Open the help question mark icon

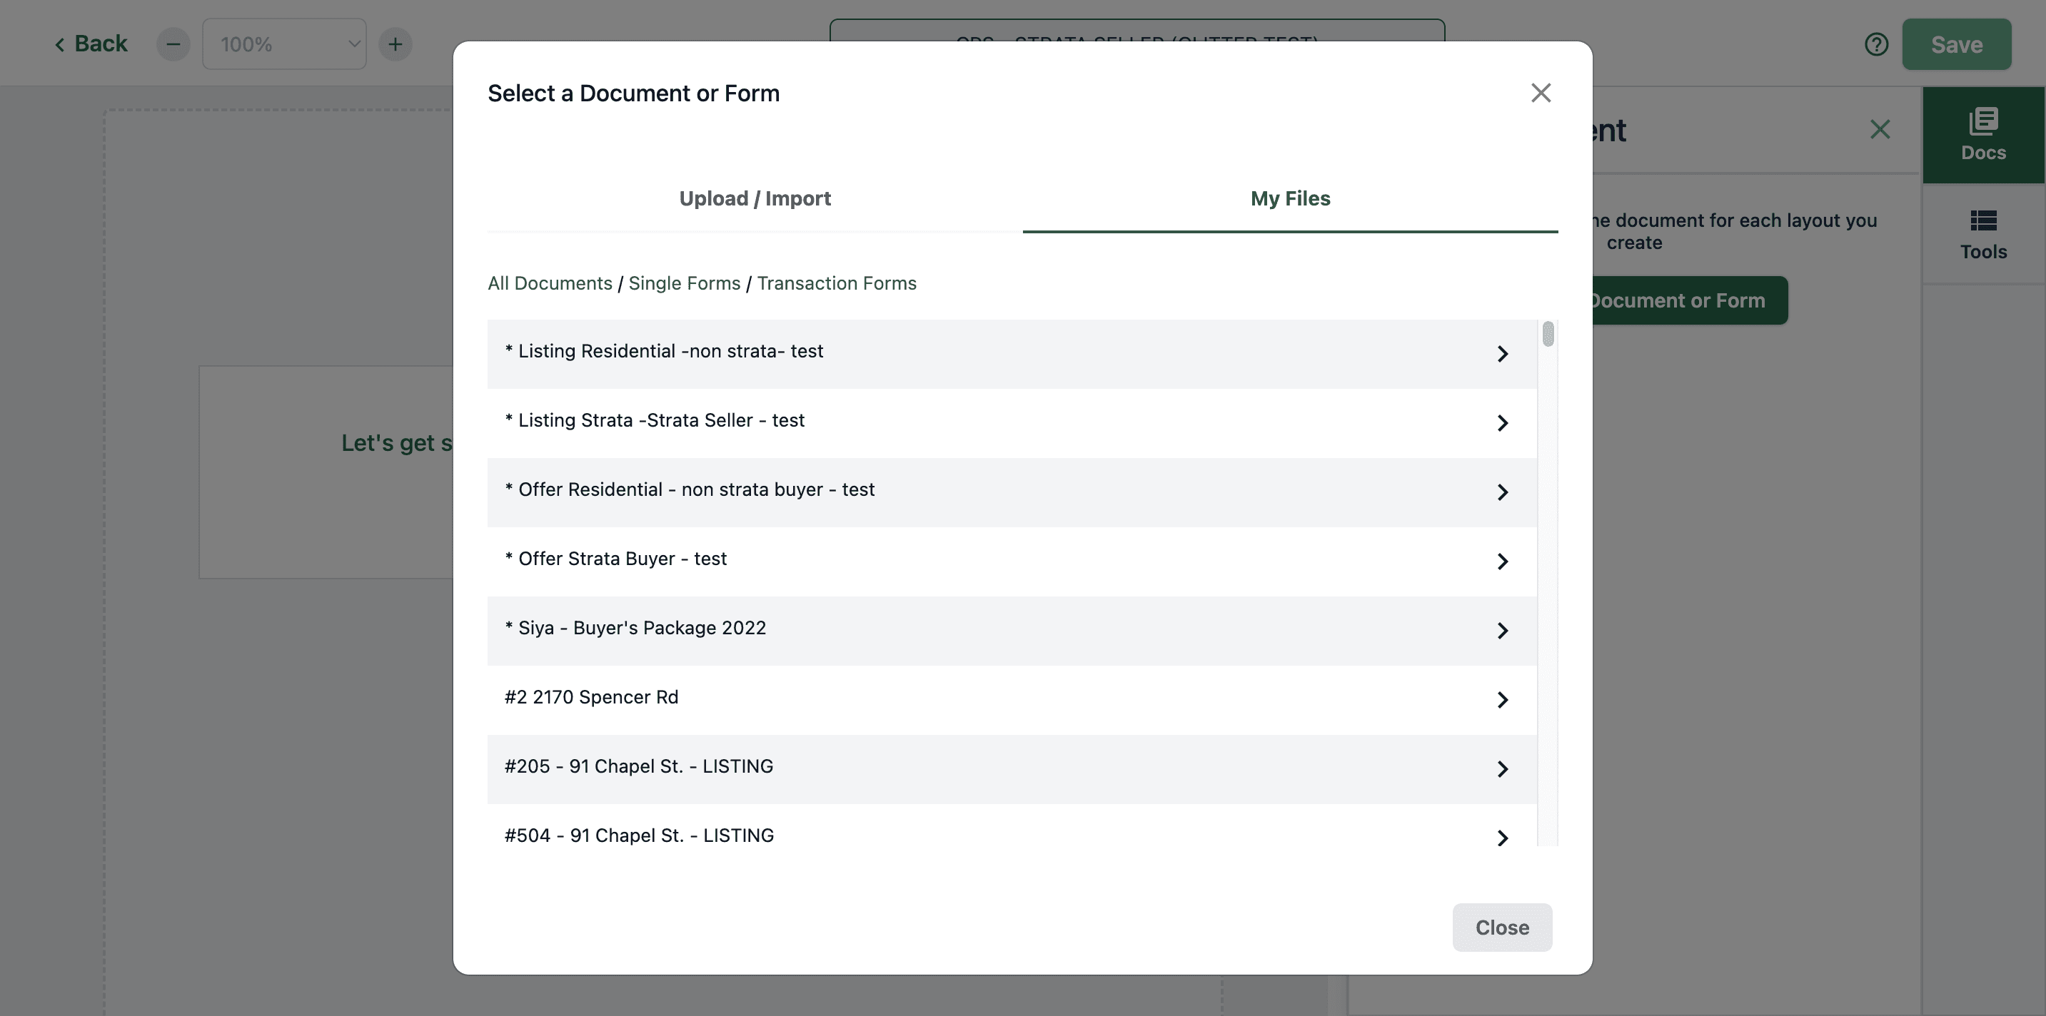1876,44
